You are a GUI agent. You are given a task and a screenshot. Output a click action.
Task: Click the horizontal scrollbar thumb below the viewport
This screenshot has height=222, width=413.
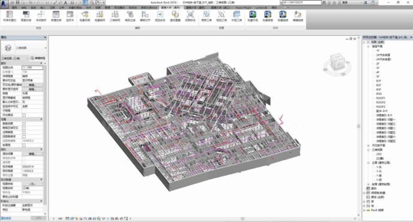point(242,218)
